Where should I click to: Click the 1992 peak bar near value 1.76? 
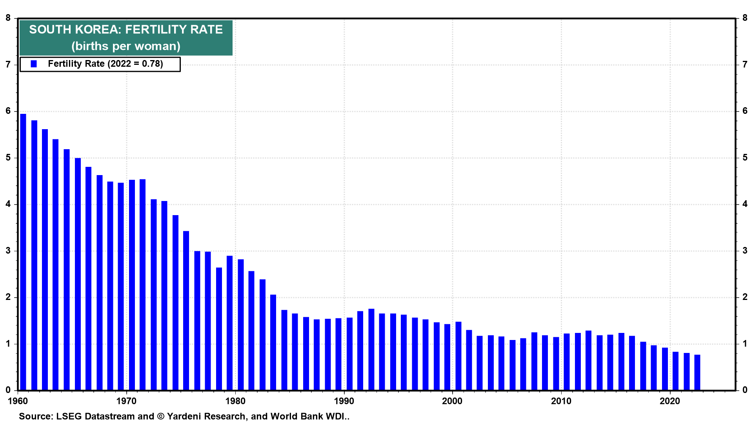click(x=371, y=349)
